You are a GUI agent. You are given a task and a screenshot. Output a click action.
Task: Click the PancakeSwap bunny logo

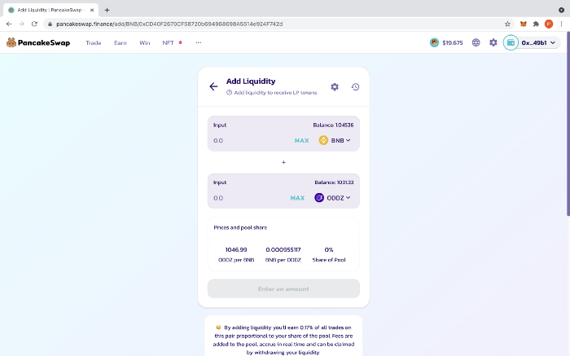(x=38, y=42)
